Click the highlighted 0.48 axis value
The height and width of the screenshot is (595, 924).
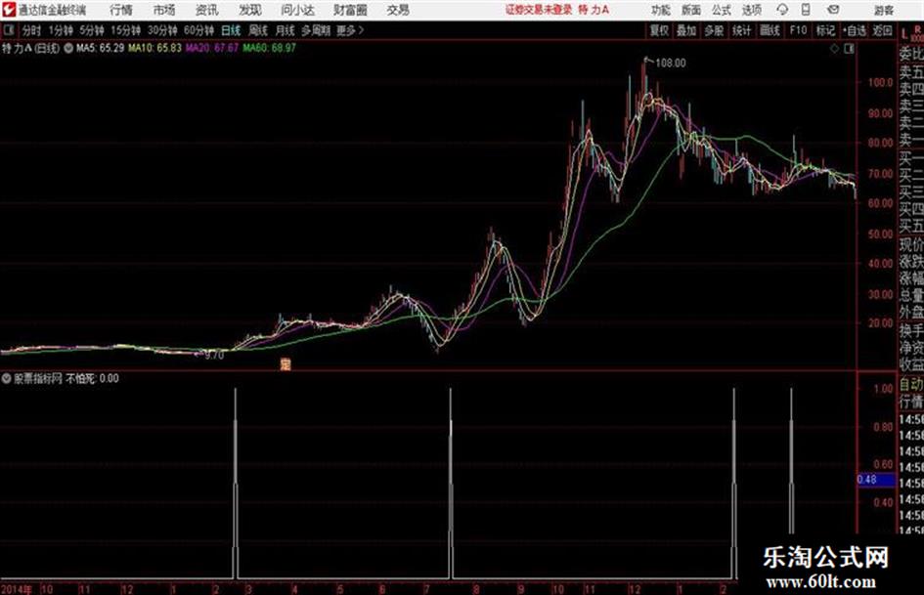875,480
